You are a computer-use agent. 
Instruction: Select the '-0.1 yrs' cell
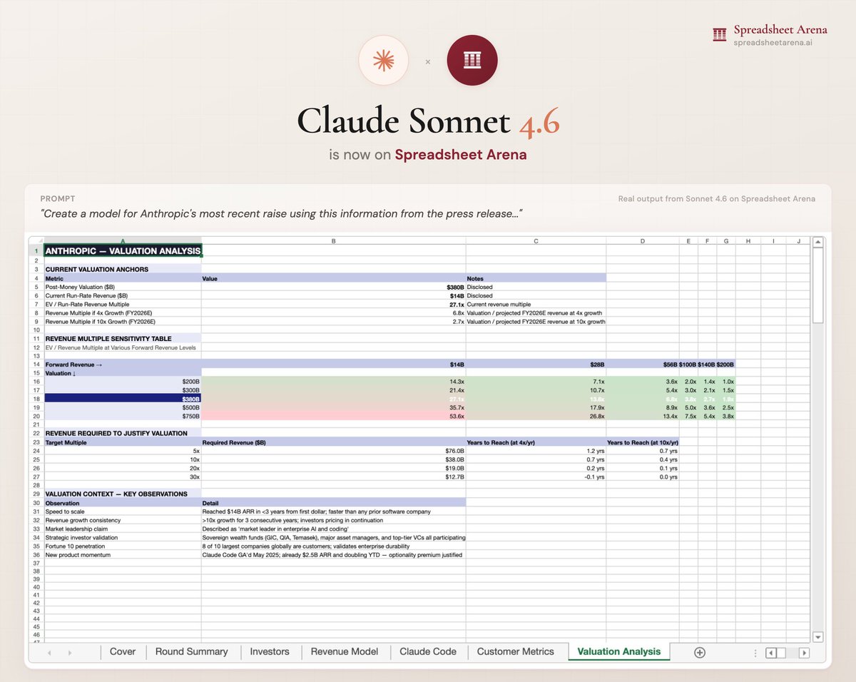[536, 477]
